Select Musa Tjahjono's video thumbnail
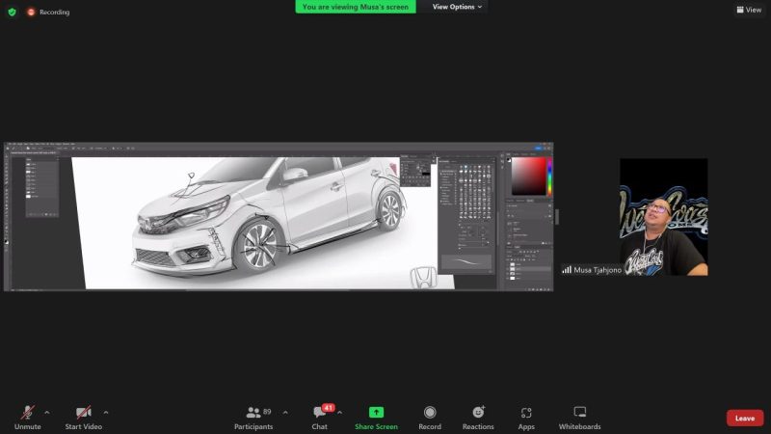Viewport: 771px width, 434px height. (x=663, y=217)
